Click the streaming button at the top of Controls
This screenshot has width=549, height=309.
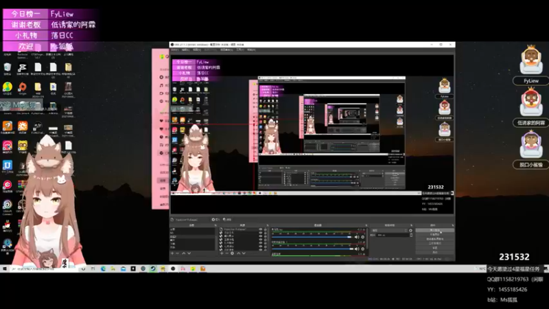435,230
